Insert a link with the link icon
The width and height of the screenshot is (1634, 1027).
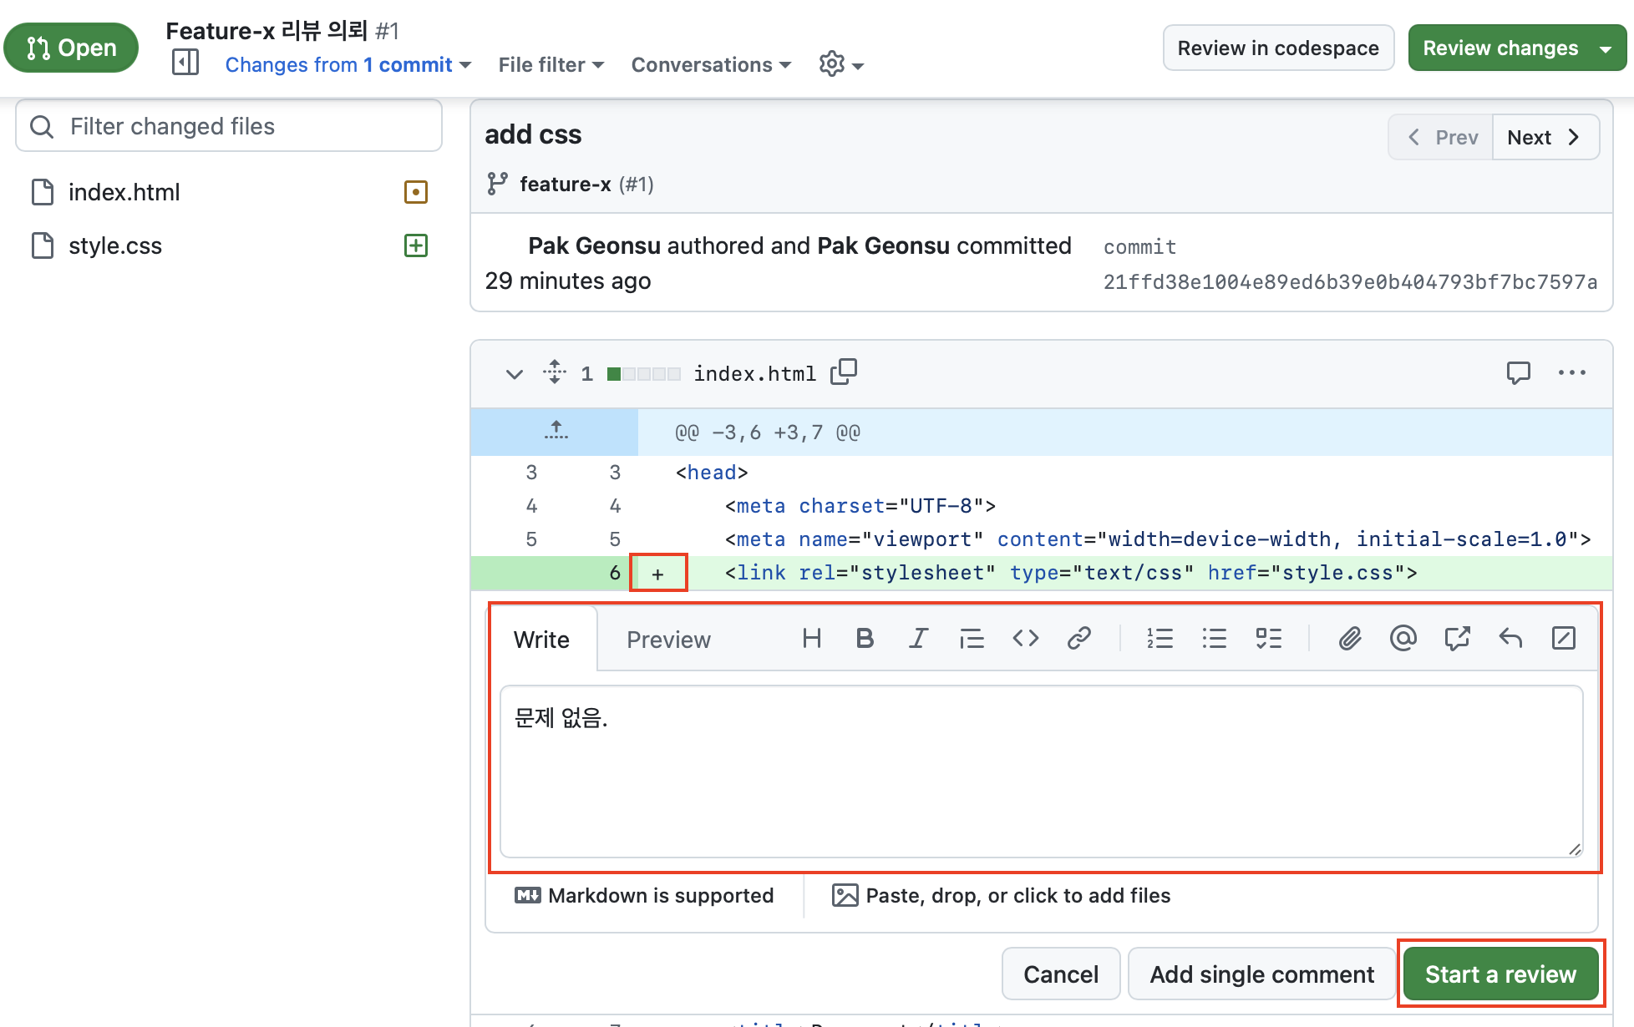click(x=1078, y=639)
